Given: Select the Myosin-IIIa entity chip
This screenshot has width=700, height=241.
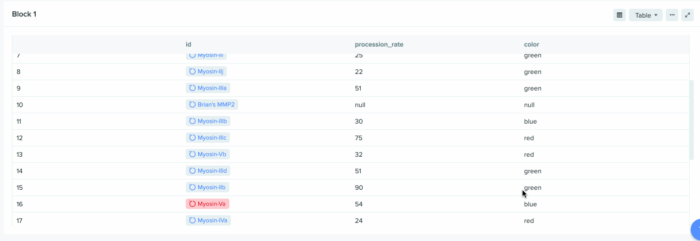Looking at the screenshot, I should 208,88.
